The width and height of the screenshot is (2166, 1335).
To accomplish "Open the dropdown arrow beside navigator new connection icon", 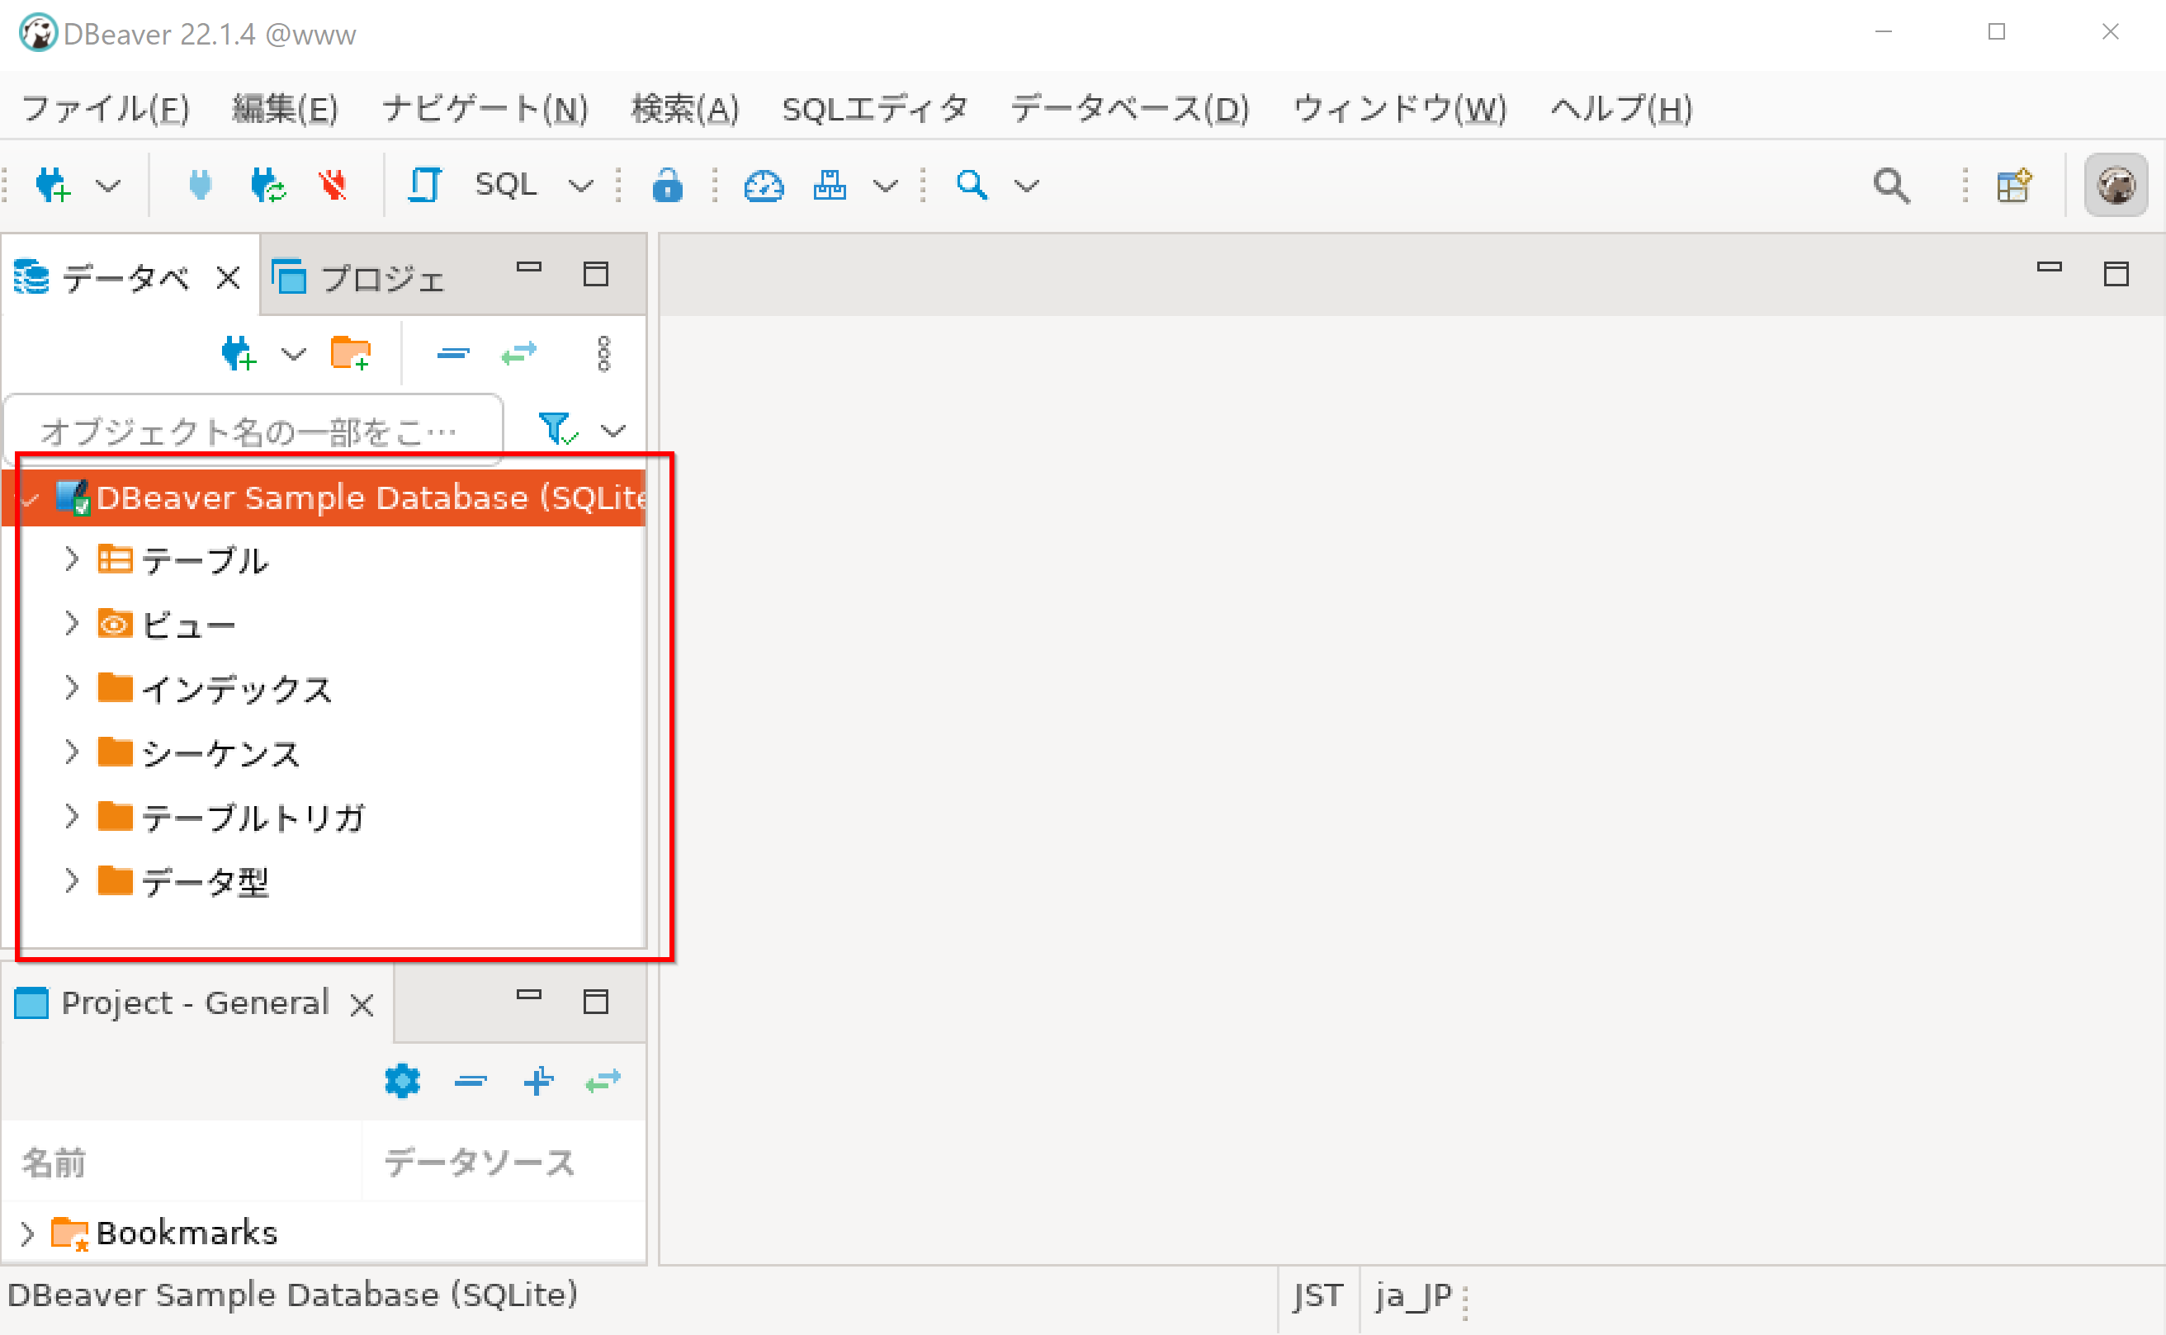I will pos(293,354).
